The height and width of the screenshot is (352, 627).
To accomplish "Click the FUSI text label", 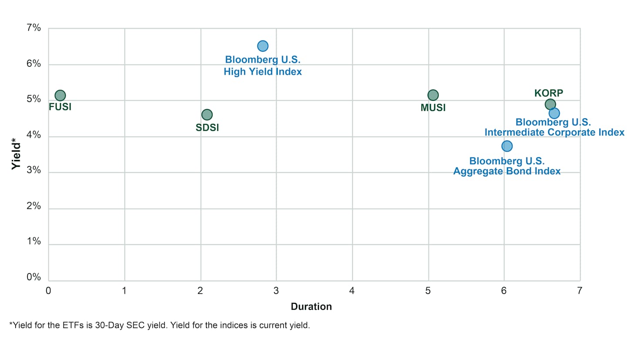I will coord(60,107).
